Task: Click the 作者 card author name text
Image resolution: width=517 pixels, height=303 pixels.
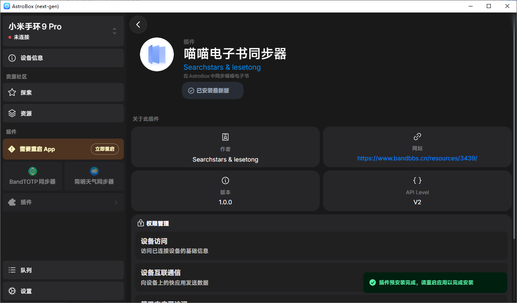Action: point(225,160)
